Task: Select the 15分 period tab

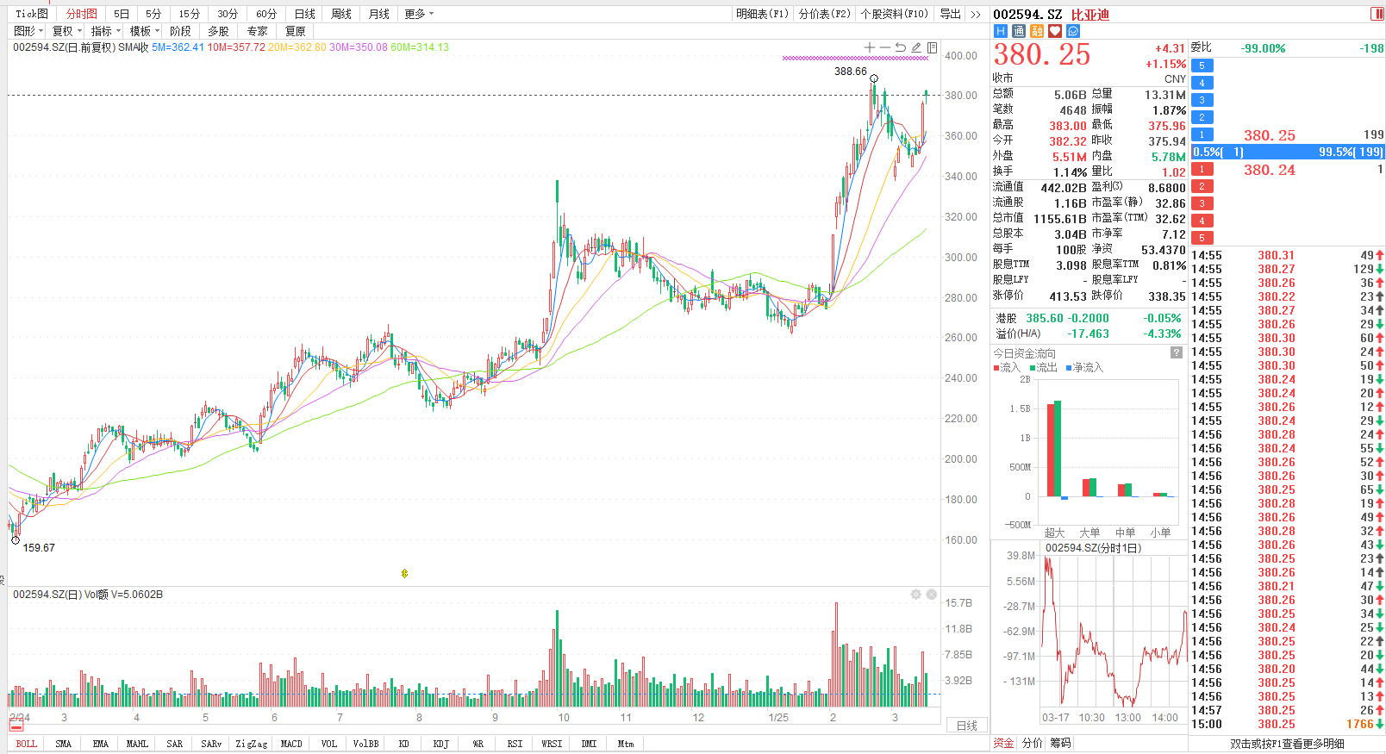Action: click(190, 14)
